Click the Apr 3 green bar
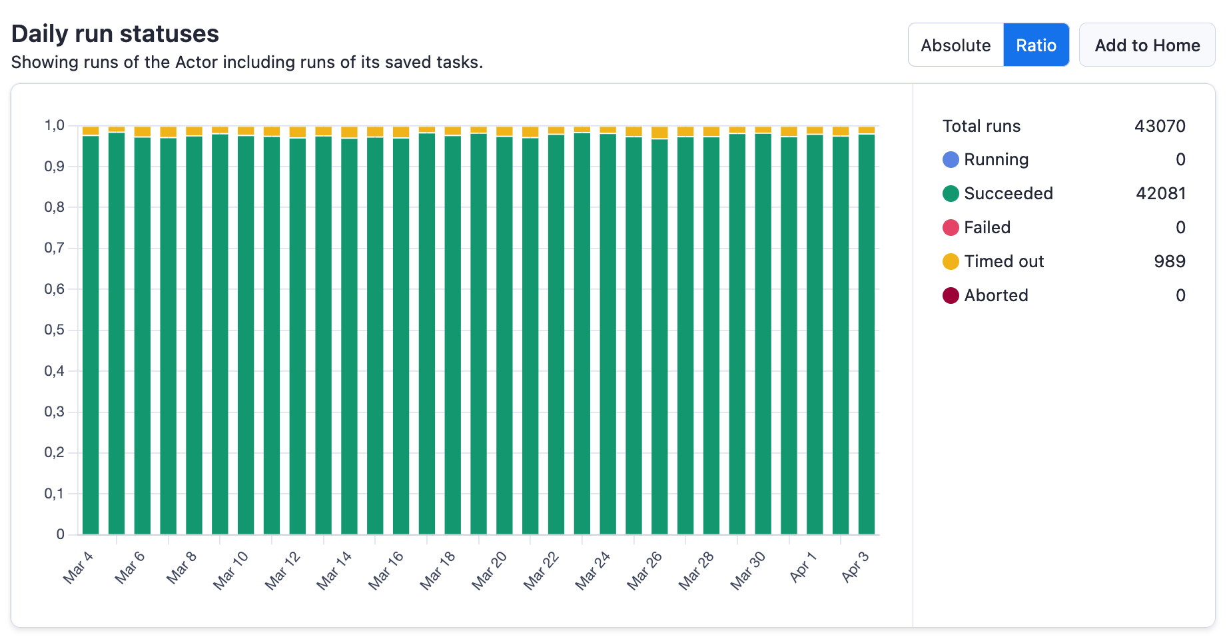 [866, 333]
